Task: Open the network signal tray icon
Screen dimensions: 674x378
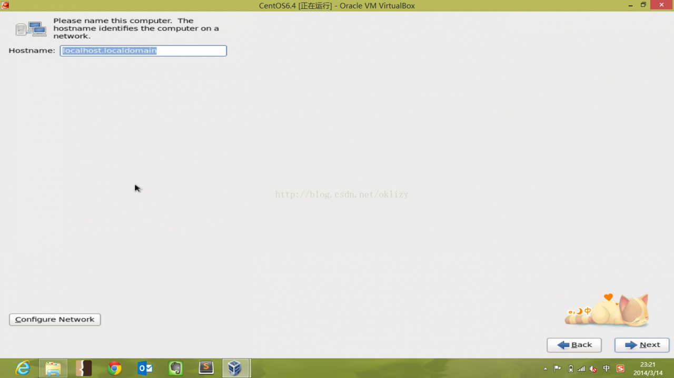Action: click(x=581, y=369)
